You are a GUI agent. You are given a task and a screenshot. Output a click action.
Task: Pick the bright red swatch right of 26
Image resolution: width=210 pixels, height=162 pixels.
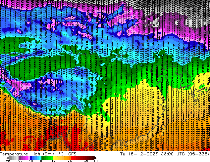point(72,158)
